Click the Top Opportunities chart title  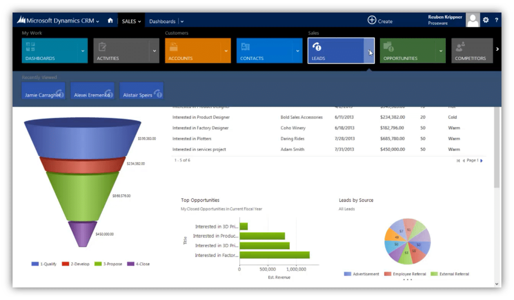click(x=200, y=200)
